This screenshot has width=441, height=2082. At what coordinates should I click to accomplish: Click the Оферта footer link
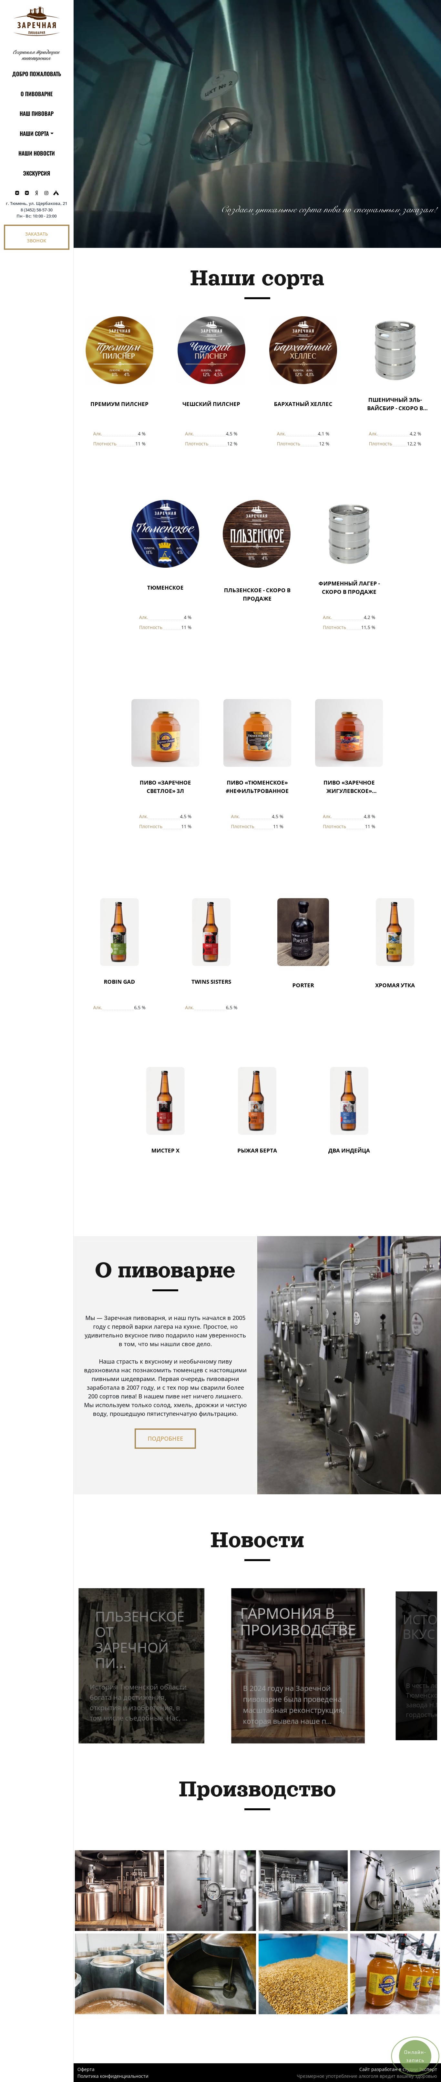pos(86,2070)
